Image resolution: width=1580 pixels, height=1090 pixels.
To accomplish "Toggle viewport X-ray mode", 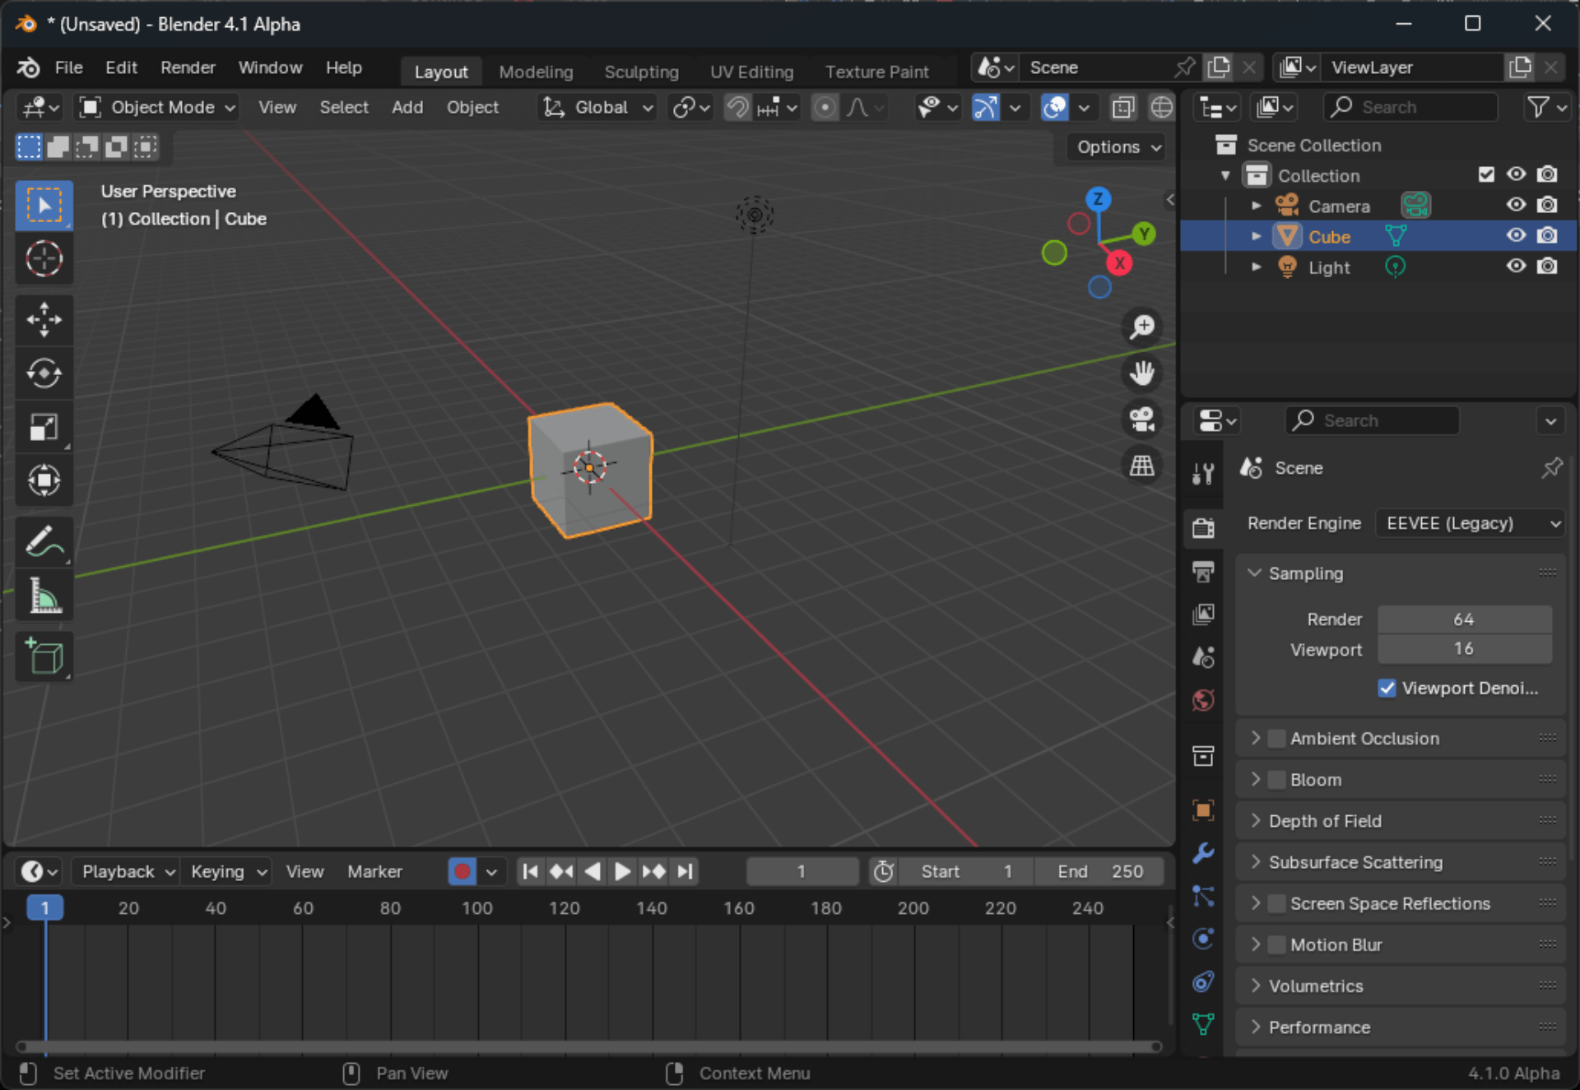I will pos(1123,107).
